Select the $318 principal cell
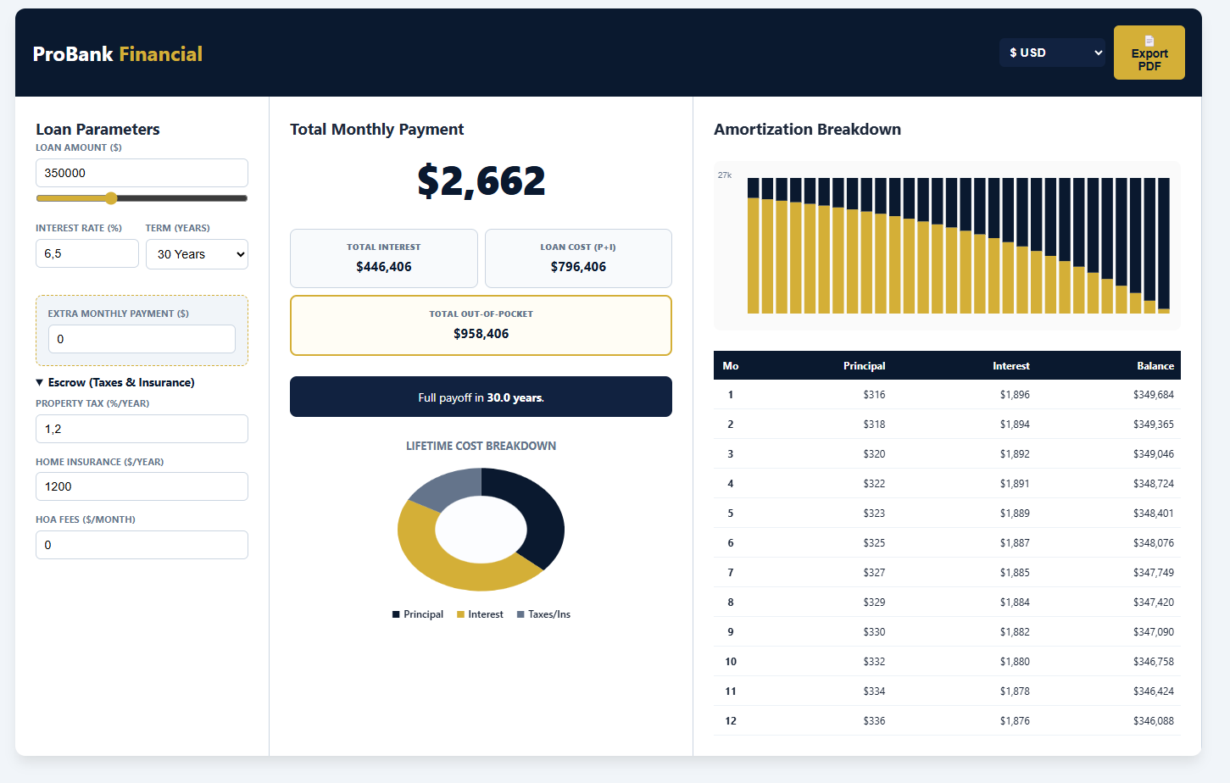The height and width of the screenshot is (783, 1230). (x=874, y=425)
